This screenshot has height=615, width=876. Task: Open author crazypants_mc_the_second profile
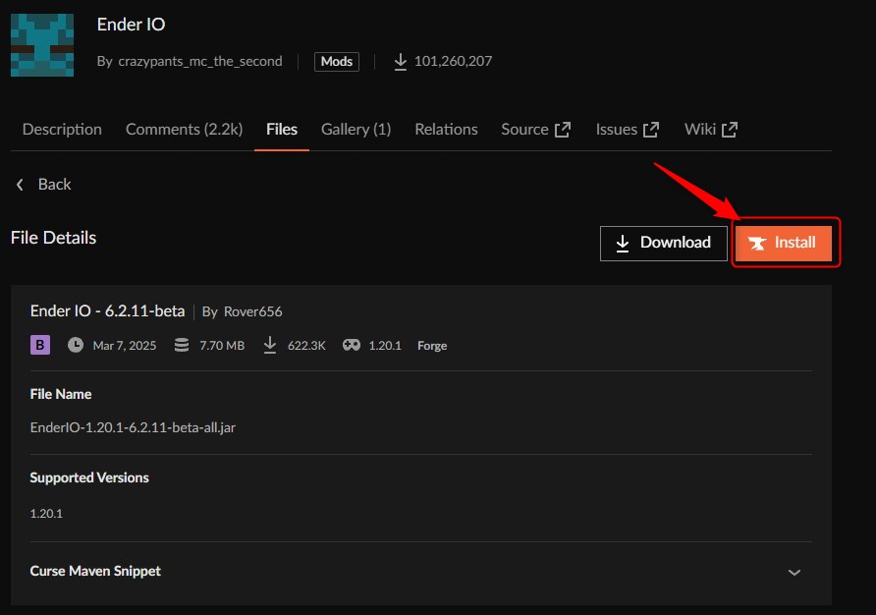pyautogui.click(x=200, y=61)
